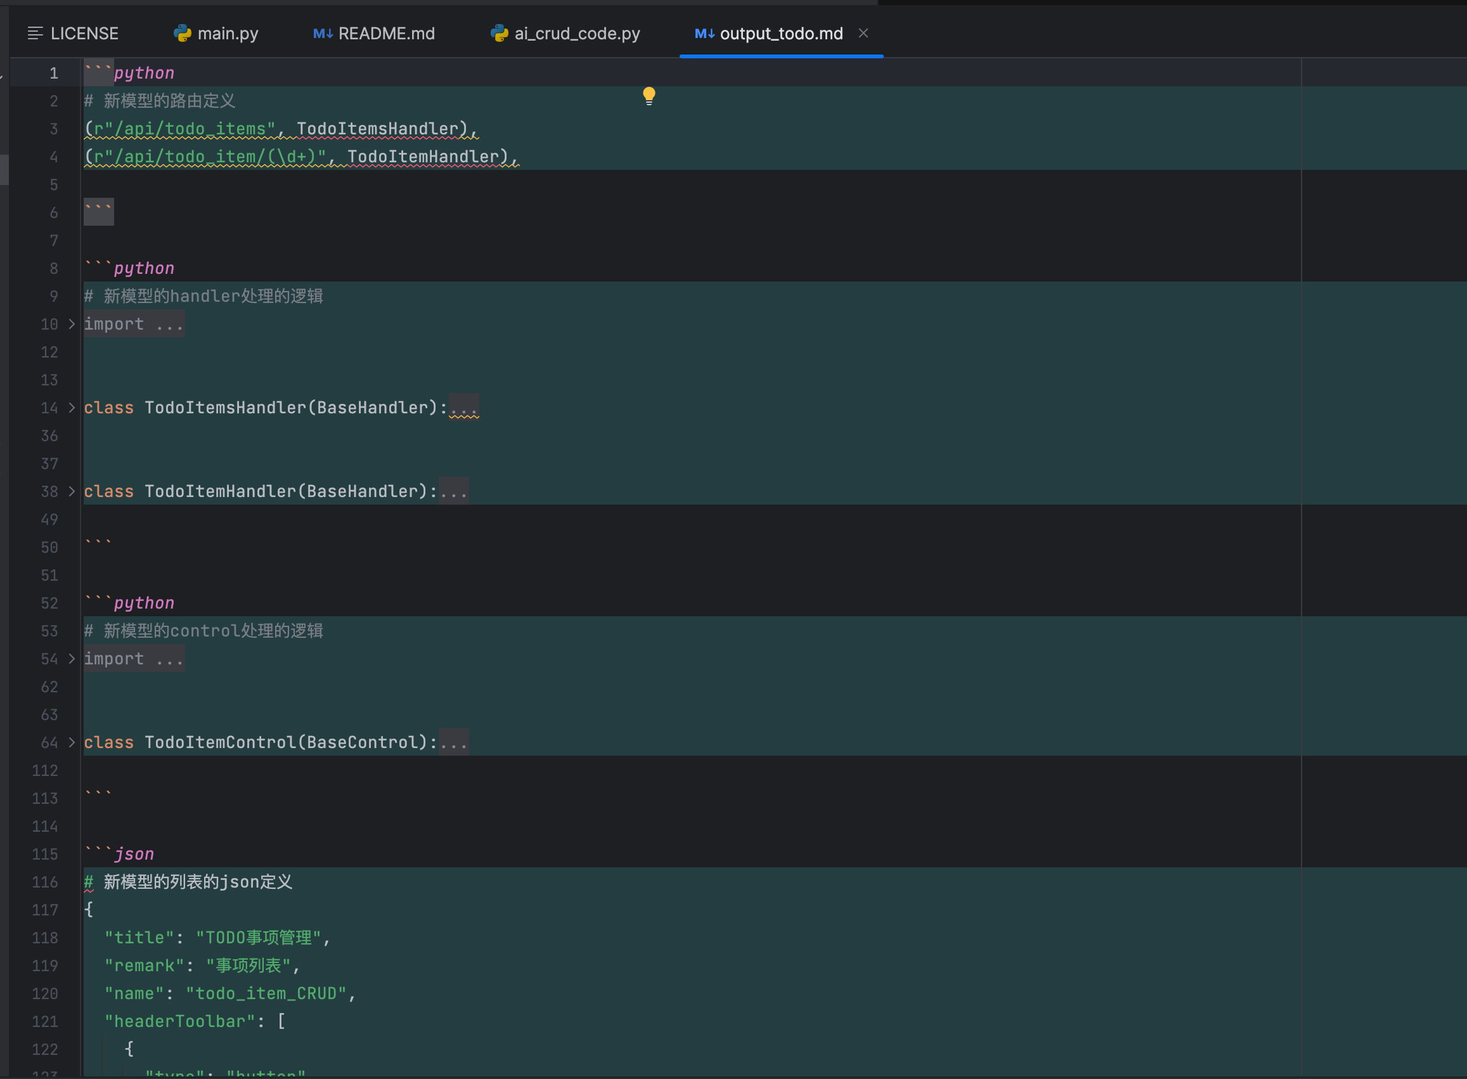Click folded ellipsis after TodoItemsHandler(BaseHandler):
This screenshot has width=1467, height=1079.
(463, 408)
